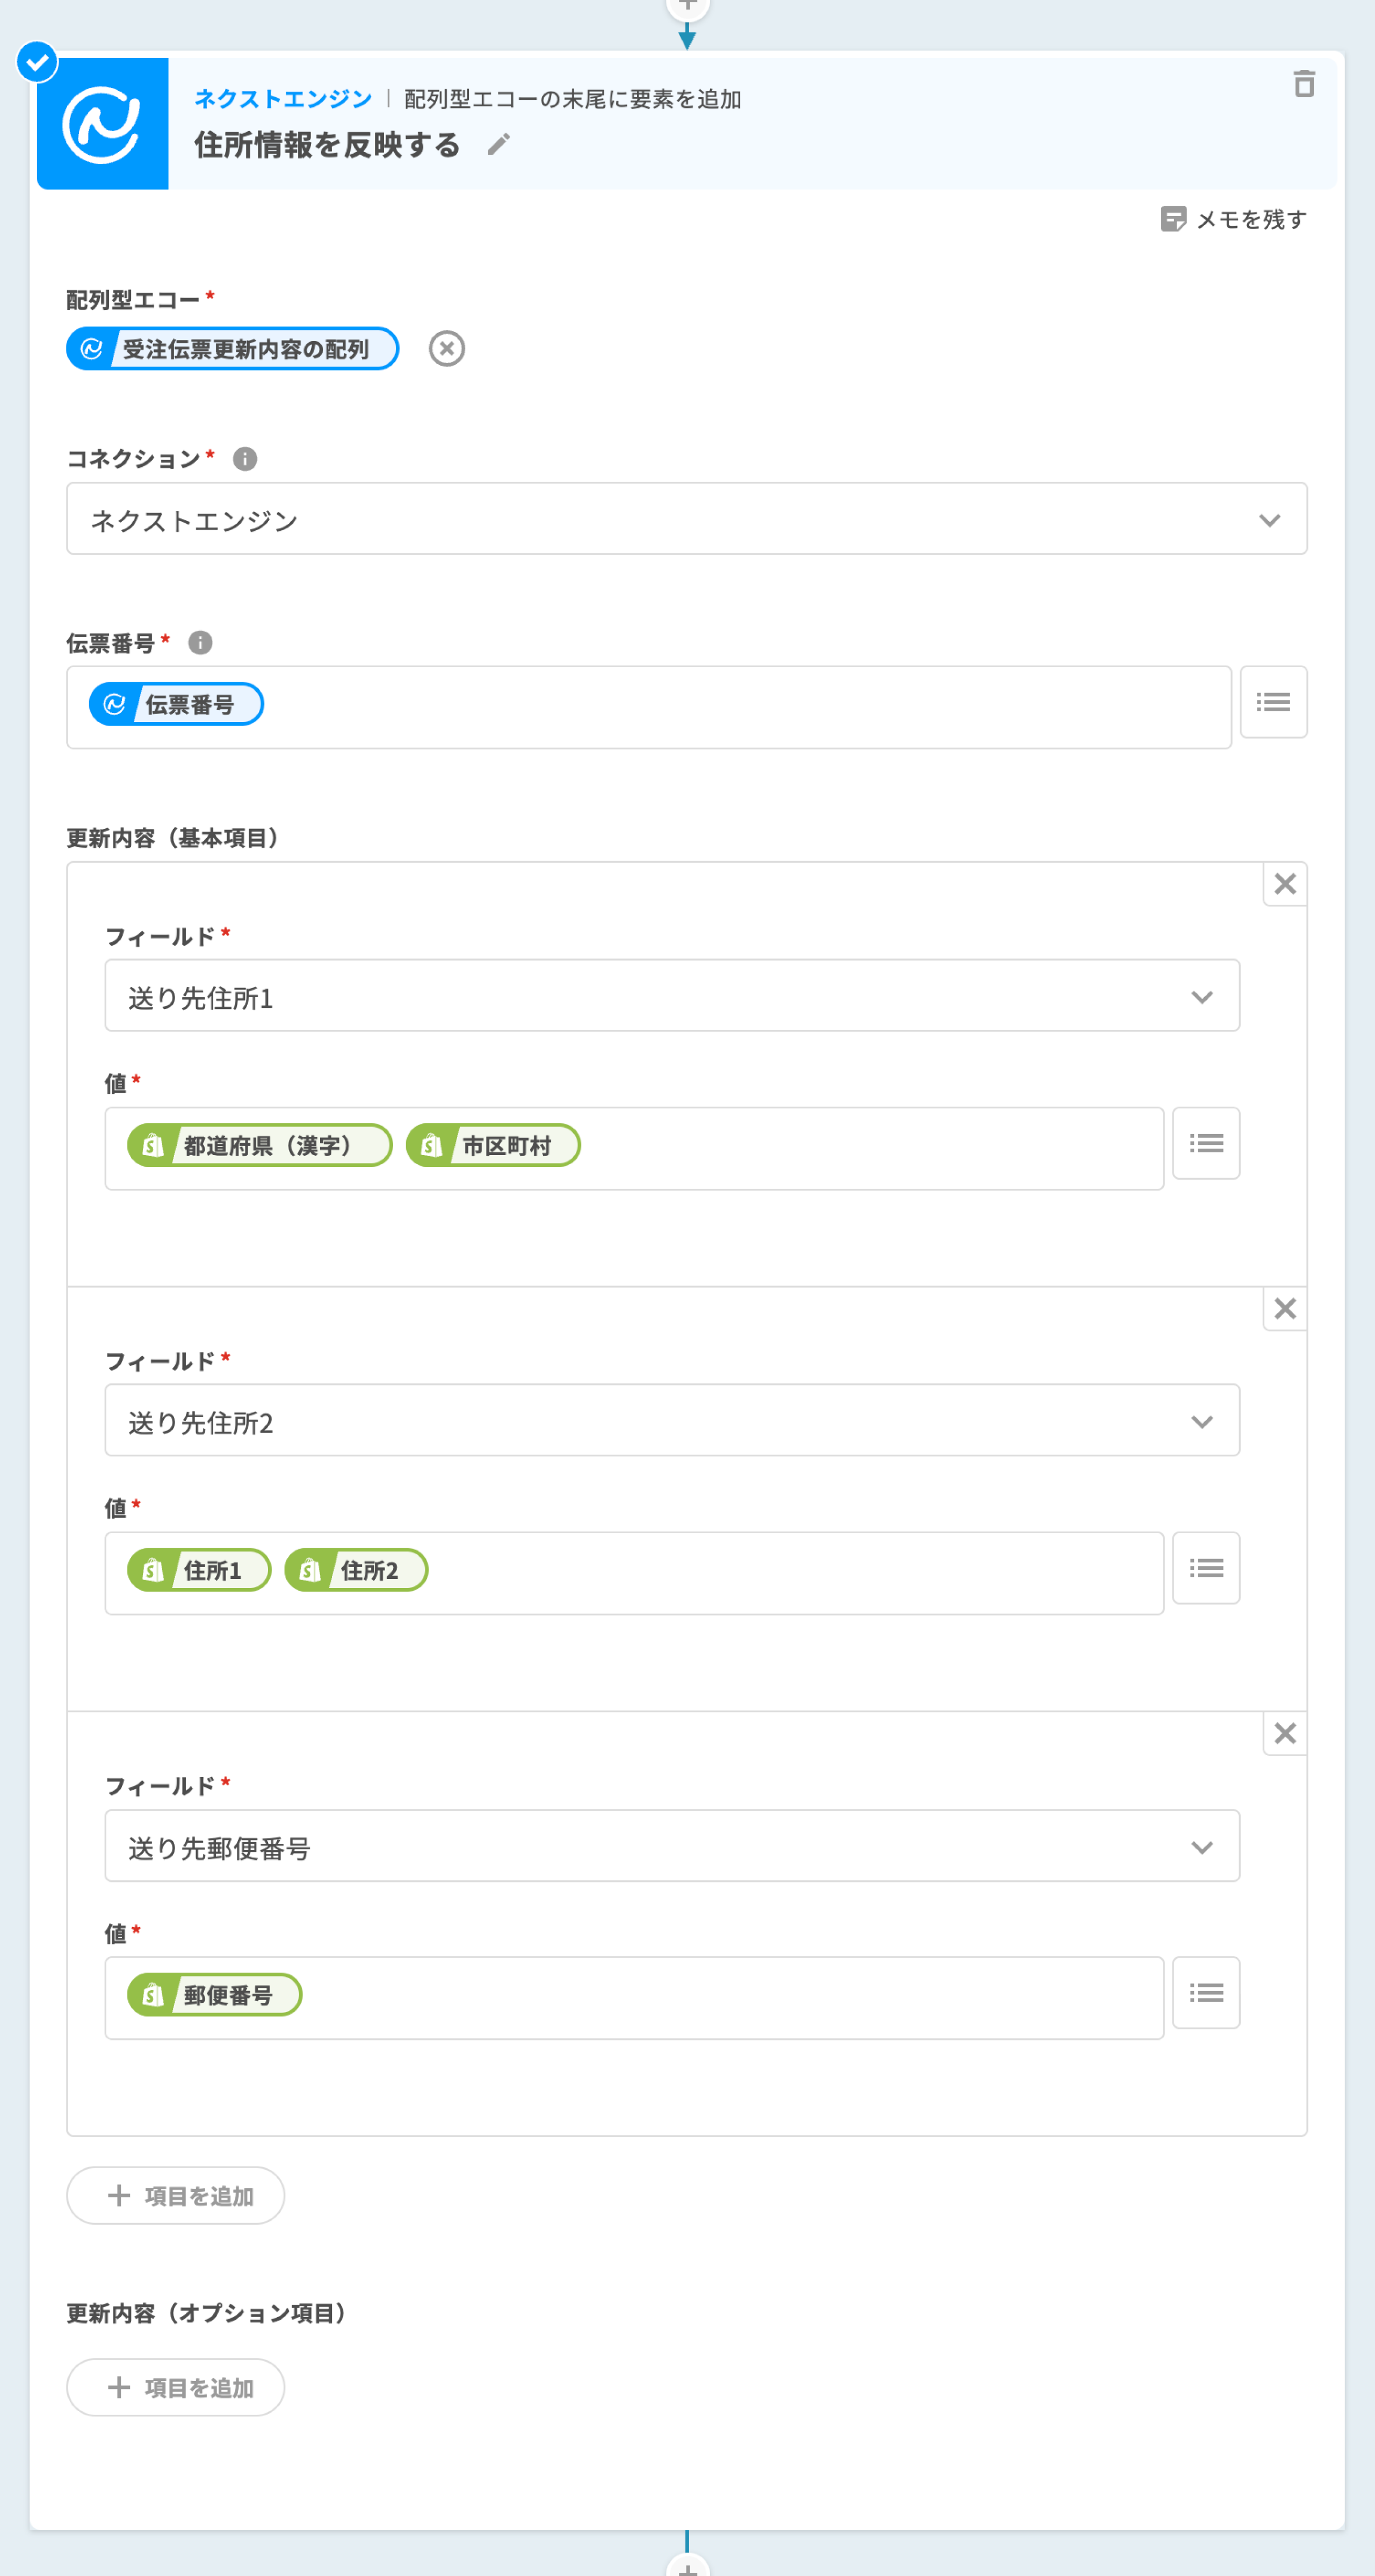Click the ネクストエンジン link in header
Image resolution: width=1375 pixels, height=2576 pixels.
(x=283, y=99)
